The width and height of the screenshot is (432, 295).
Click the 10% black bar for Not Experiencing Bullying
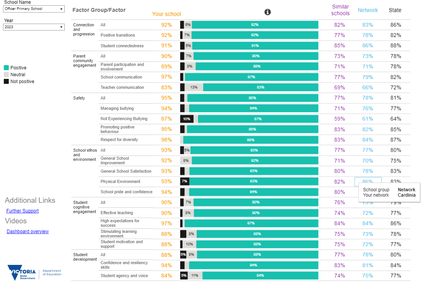[187, 119]
